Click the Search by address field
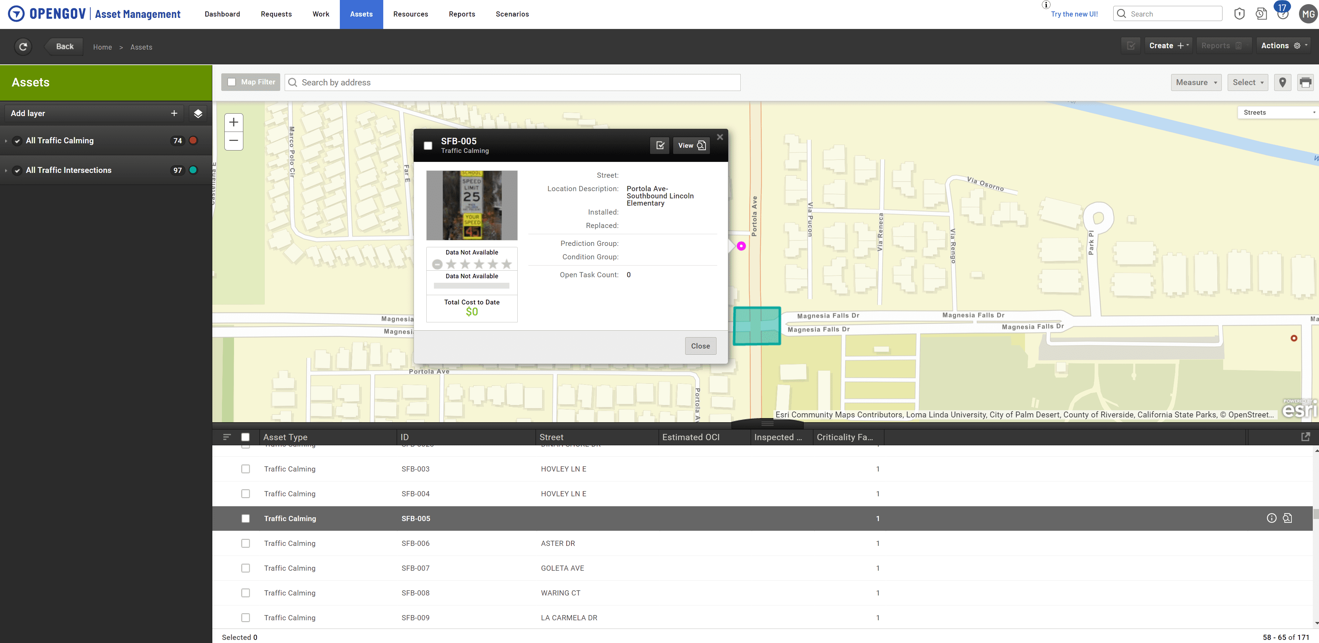Screen dimensions: 1319x643 [x=512, y=82]
